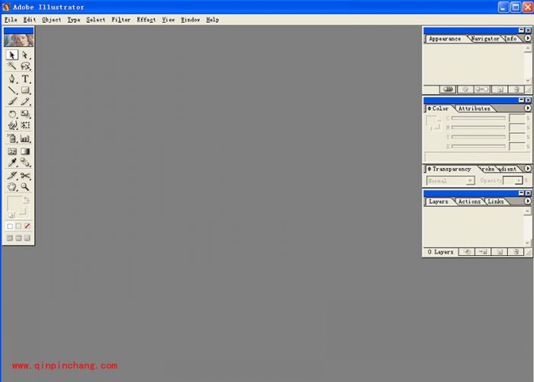Click the C color slider
534x382 pixels.
click(x=478, y=118)
